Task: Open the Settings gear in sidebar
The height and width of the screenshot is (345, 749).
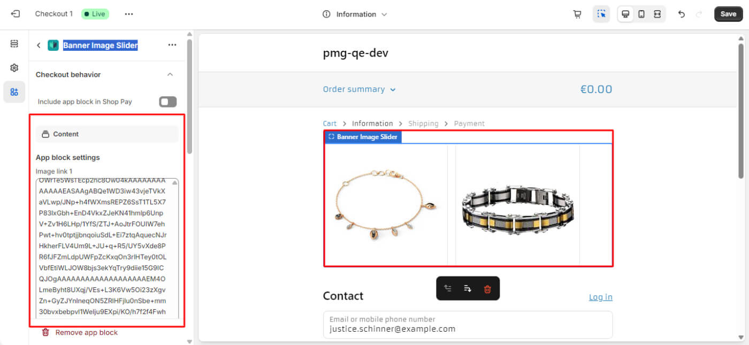Action: [14, 68]
